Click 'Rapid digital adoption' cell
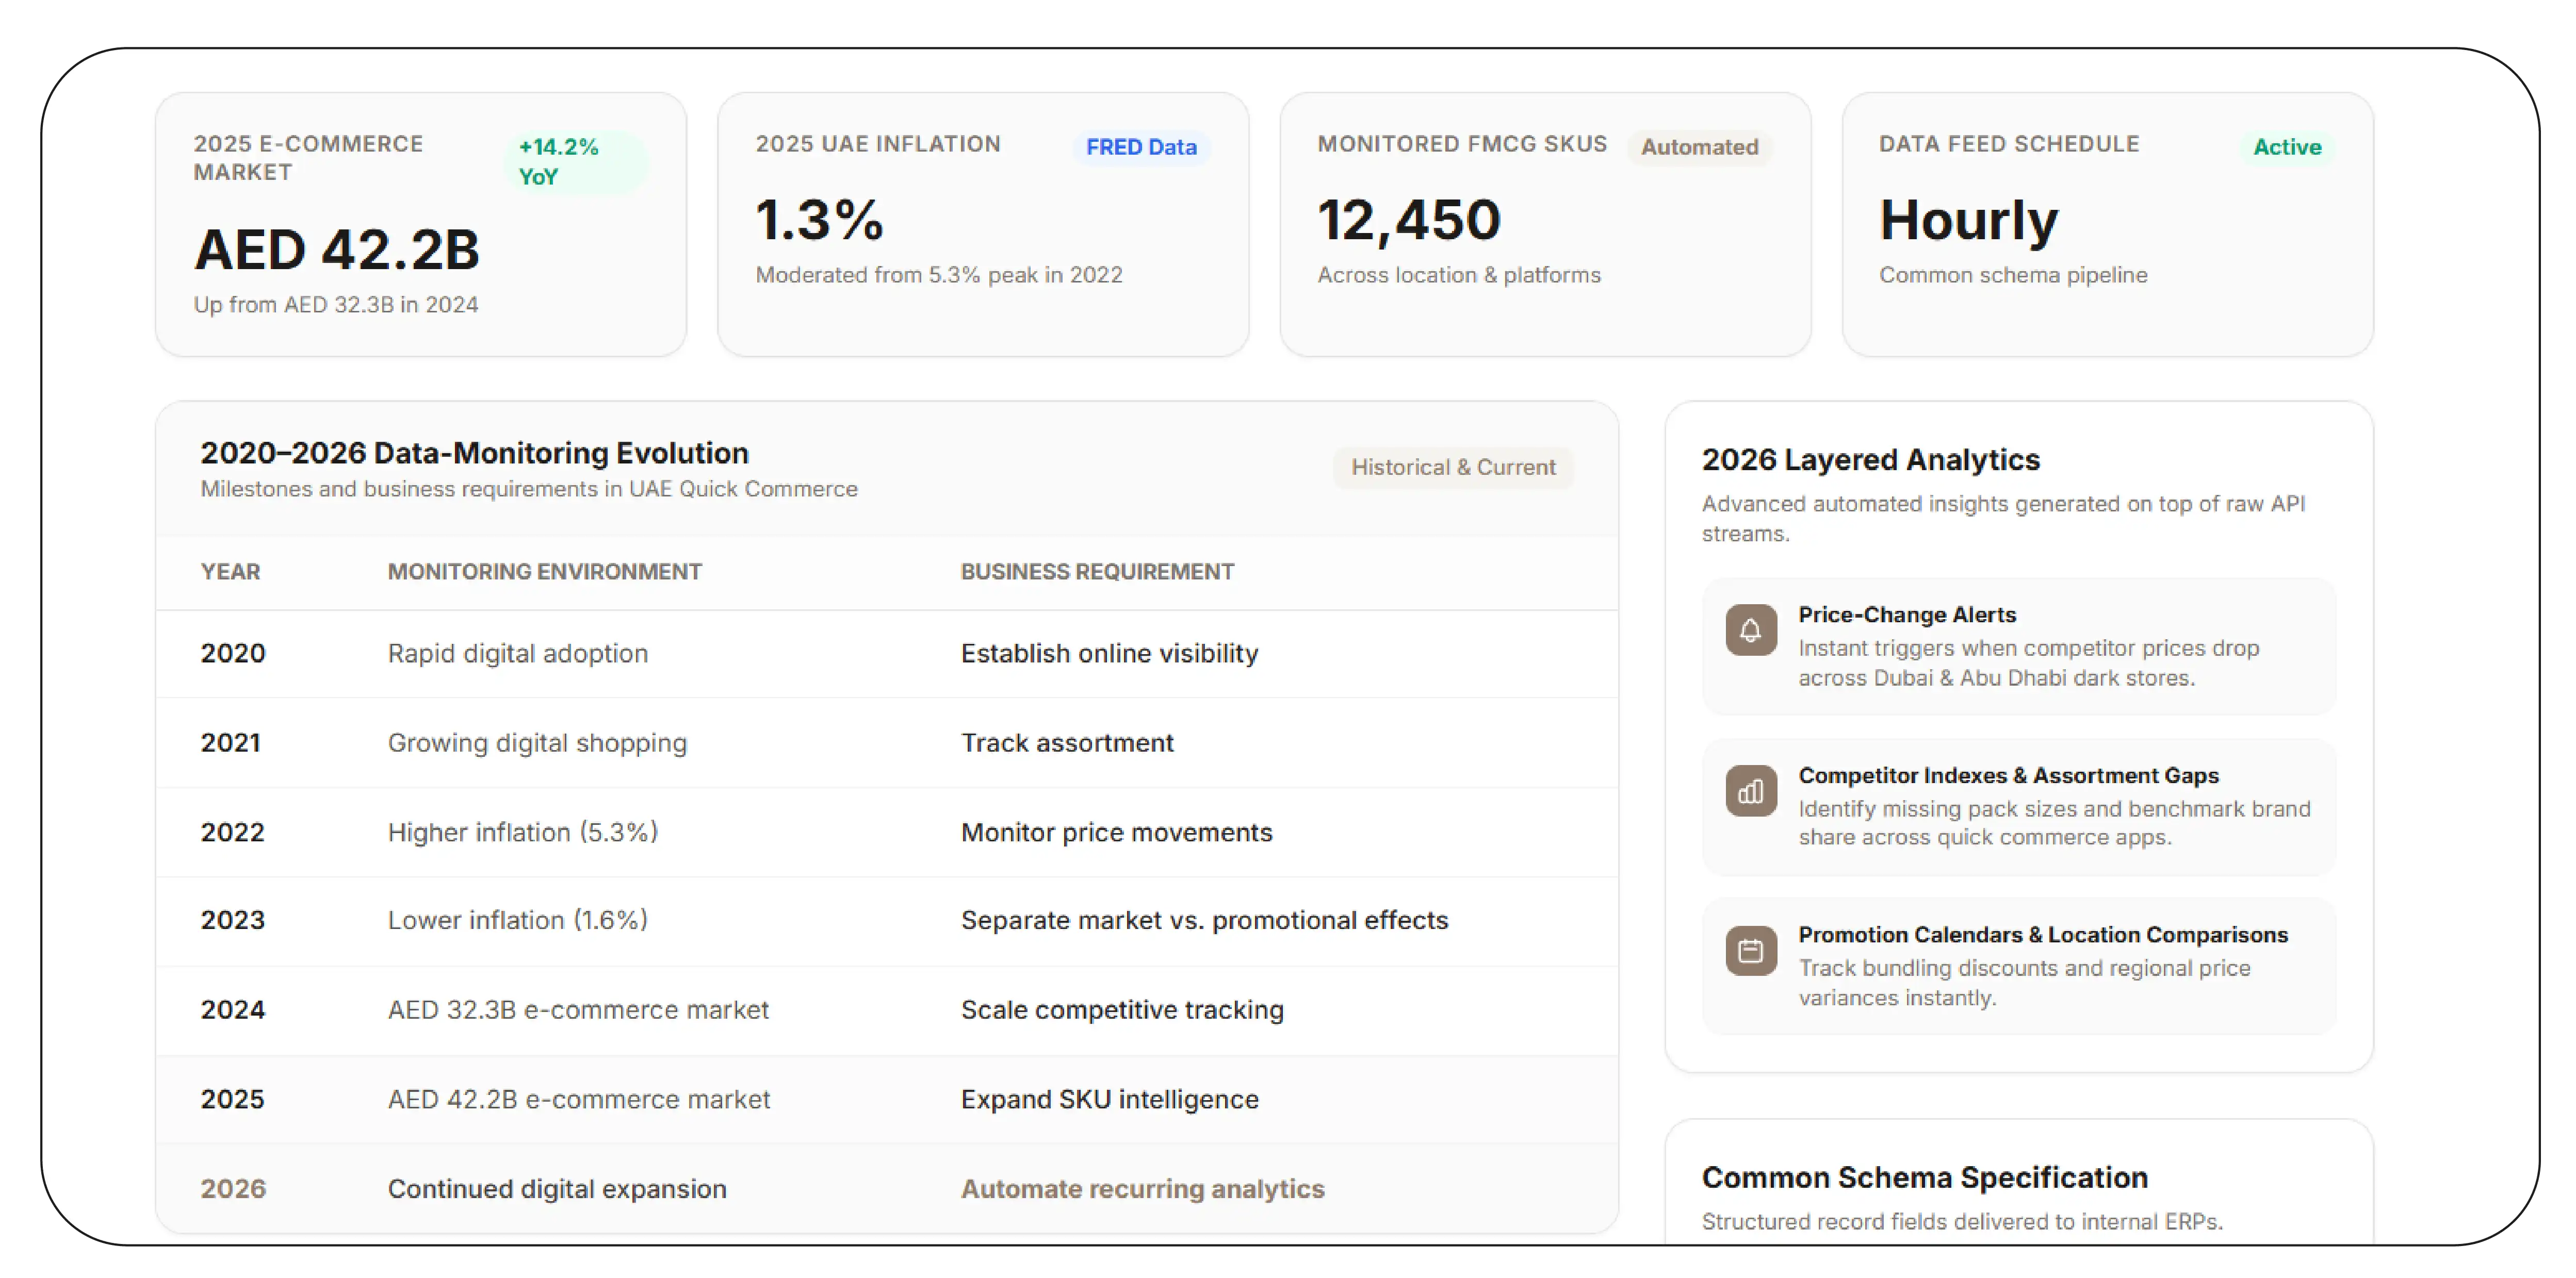This screenshot has height=1278, width=2576. tap(518, 654)
